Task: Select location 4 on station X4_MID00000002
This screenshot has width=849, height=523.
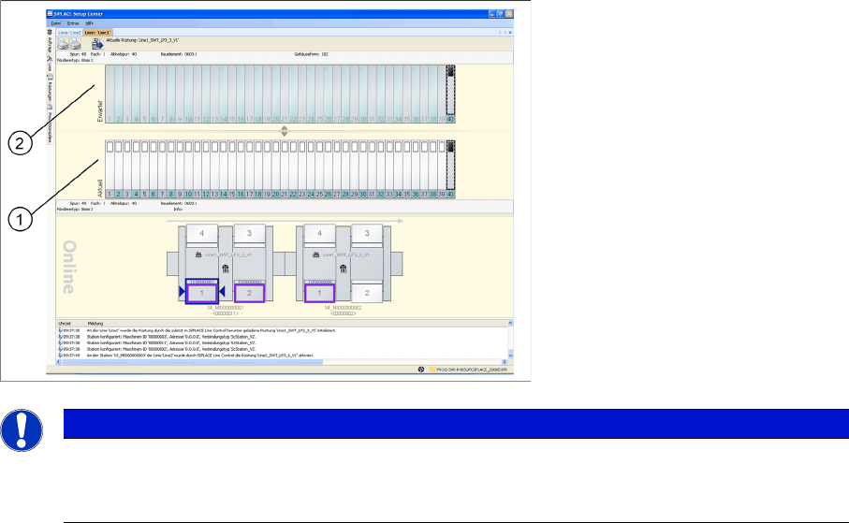Action: point(319,233)
